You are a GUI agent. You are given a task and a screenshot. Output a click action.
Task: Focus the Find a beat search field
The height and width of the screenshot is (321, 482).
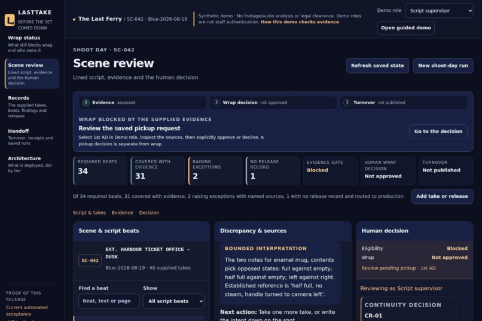[x=109, y=301]
